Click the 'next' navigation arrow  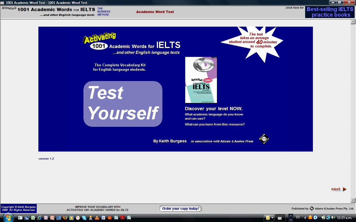click(x=339, y=189)
